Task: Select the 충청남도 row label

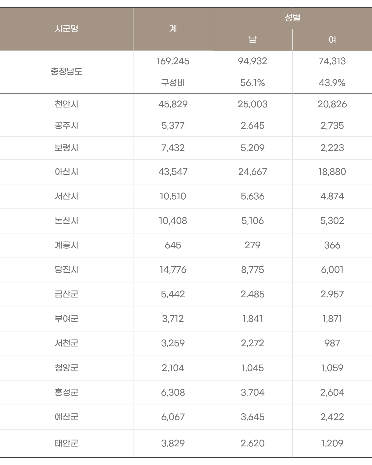Action: tap(66, 72)
